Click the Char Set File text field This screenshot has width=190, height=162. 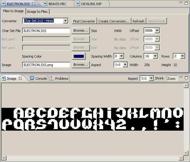click(46, 31)
